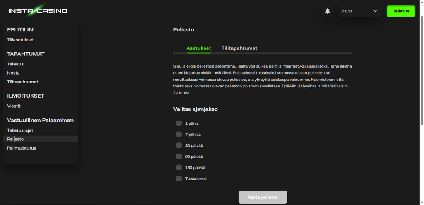Click the vertical page scrollbar

[422, 70]
